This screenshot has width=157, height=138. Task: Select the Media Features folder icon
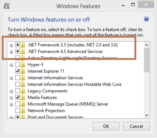pos(23,97)
